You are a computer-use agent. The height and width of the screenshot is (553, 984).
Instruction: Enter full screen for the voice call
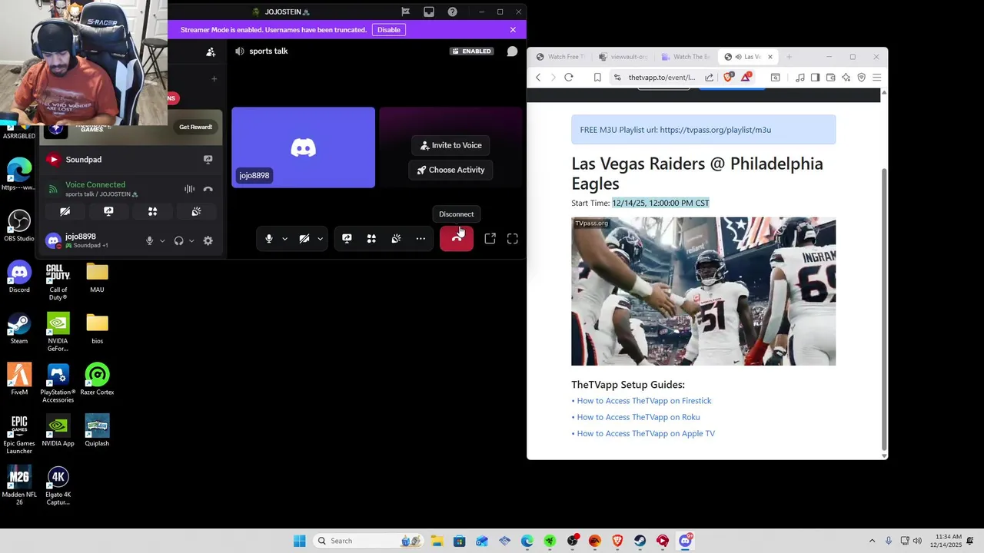(513, 239)
